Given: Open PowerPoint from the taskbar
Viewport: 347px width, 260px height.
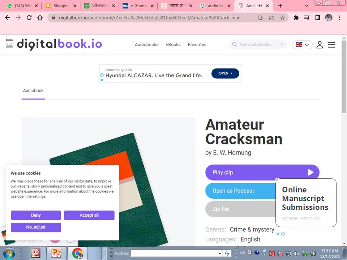Looking at the screenshot, I should (56, 253).
